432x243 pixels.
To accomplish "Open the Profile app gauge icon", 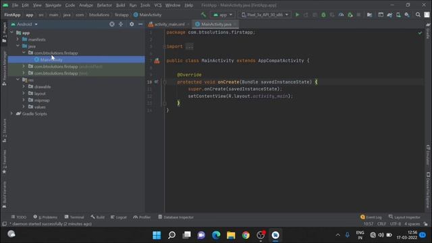I will point(341,15).
